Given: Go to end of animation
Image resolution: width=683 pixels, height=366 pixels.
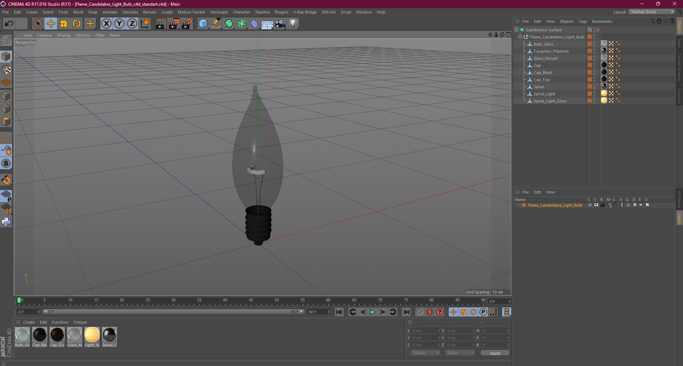Looking at the screenshot, I should pyautogui.click(x=406, y=312).
